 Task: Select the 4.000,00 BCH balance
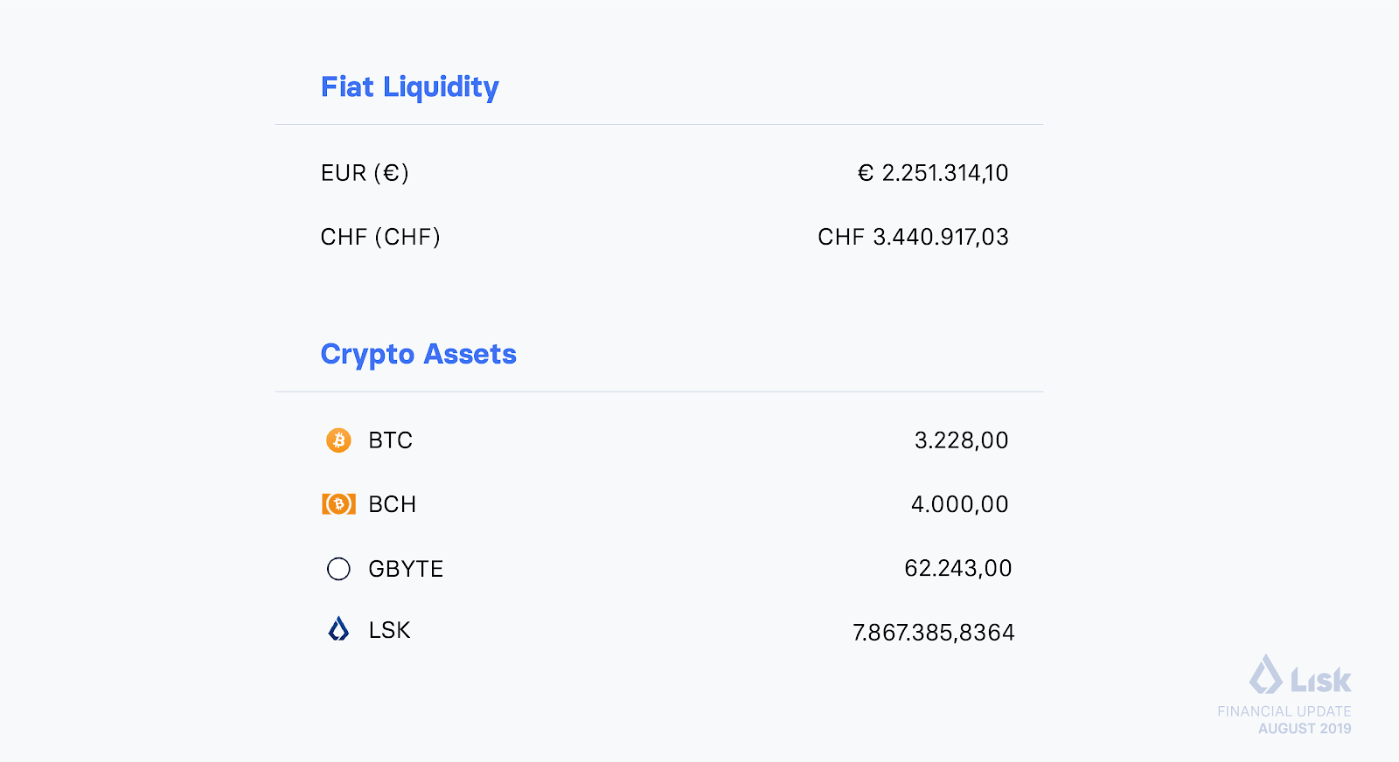click(959, 504)
